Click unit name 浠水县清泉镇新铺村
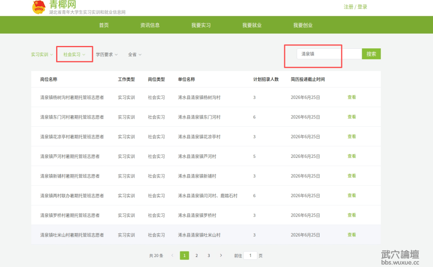The height and width of the screenshot is (267, 433). point(197,176)
